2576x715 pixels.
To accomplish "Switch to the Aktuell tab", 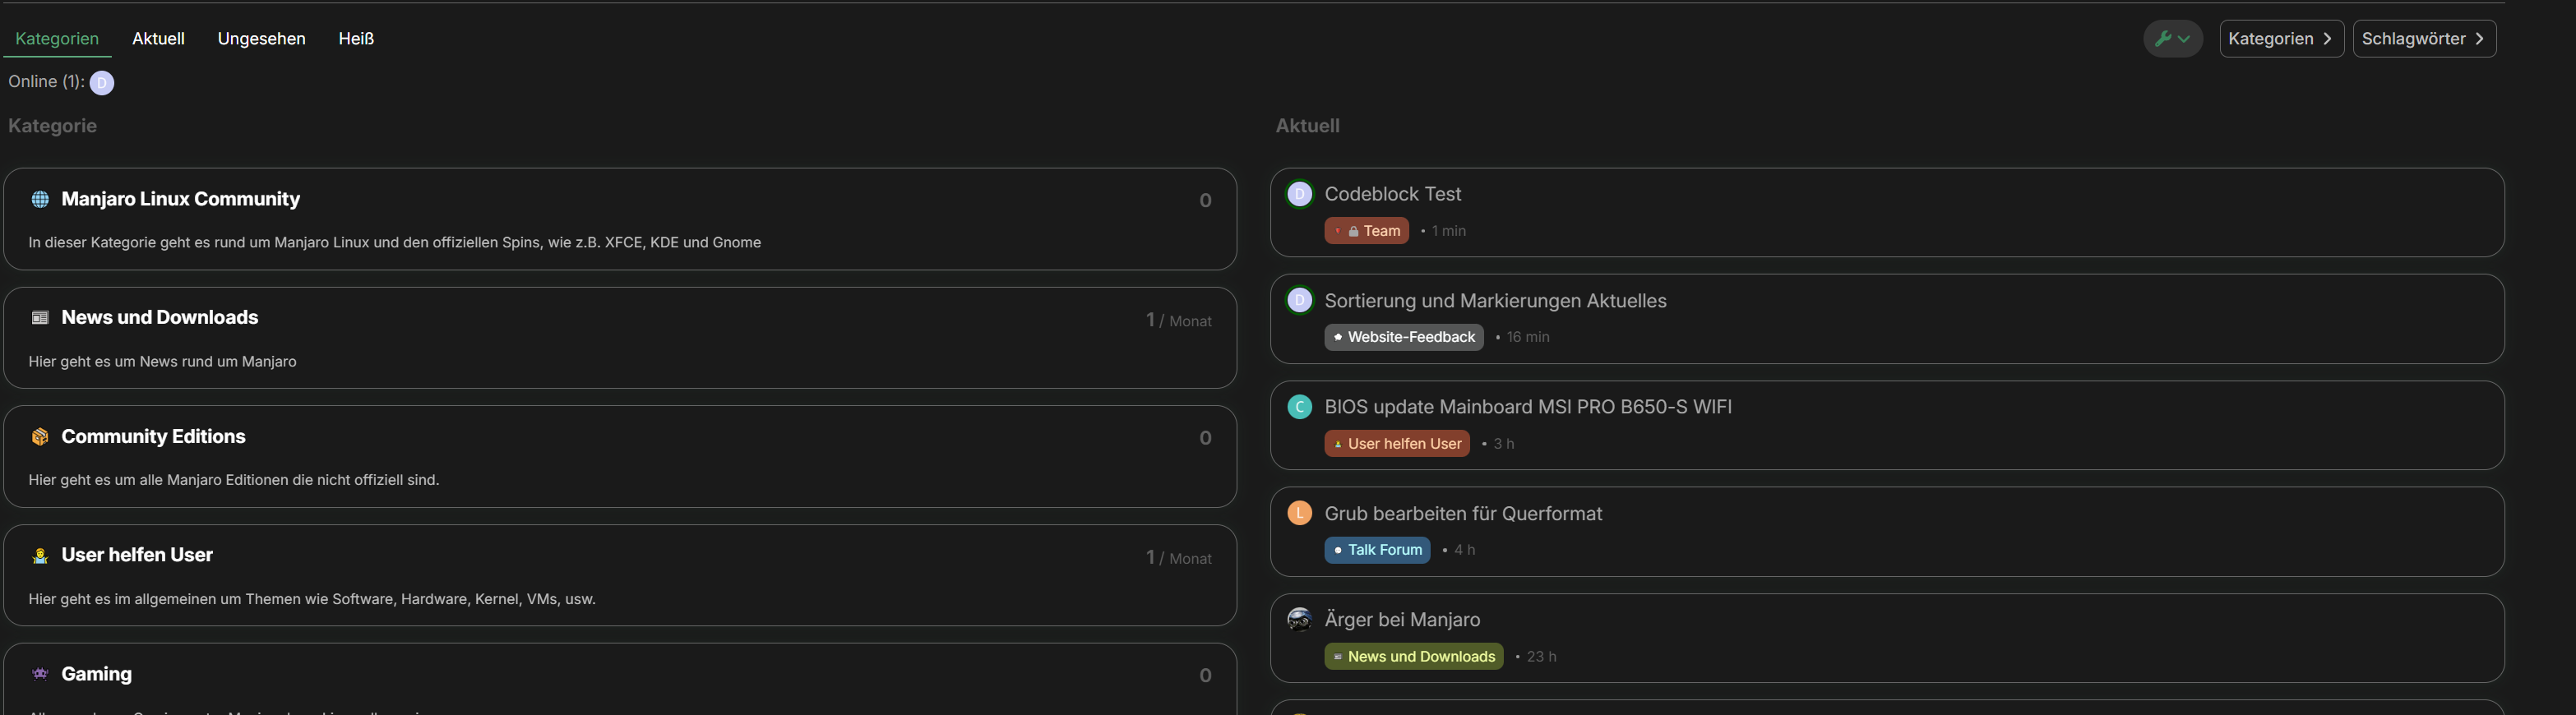I will tap(158, 39).
